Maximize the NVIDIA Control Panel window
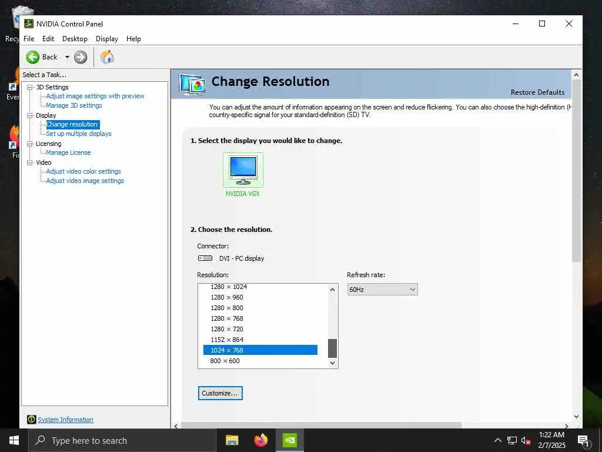Viewport: 602px width, 452px height. (542, 24)
